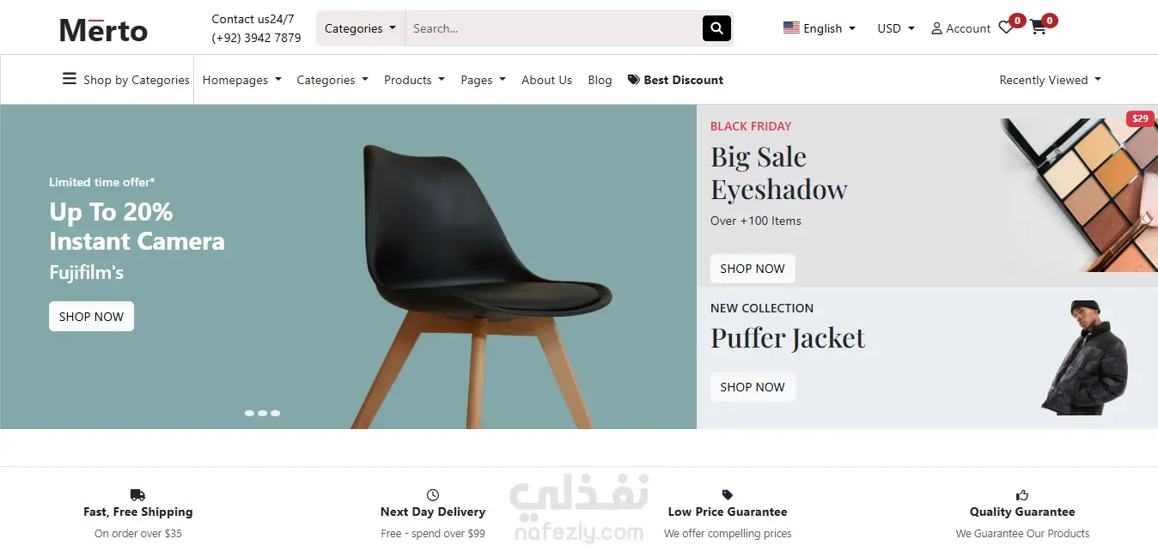Click the Fast, Free Shipping truck icon

[x=137, y=495]
